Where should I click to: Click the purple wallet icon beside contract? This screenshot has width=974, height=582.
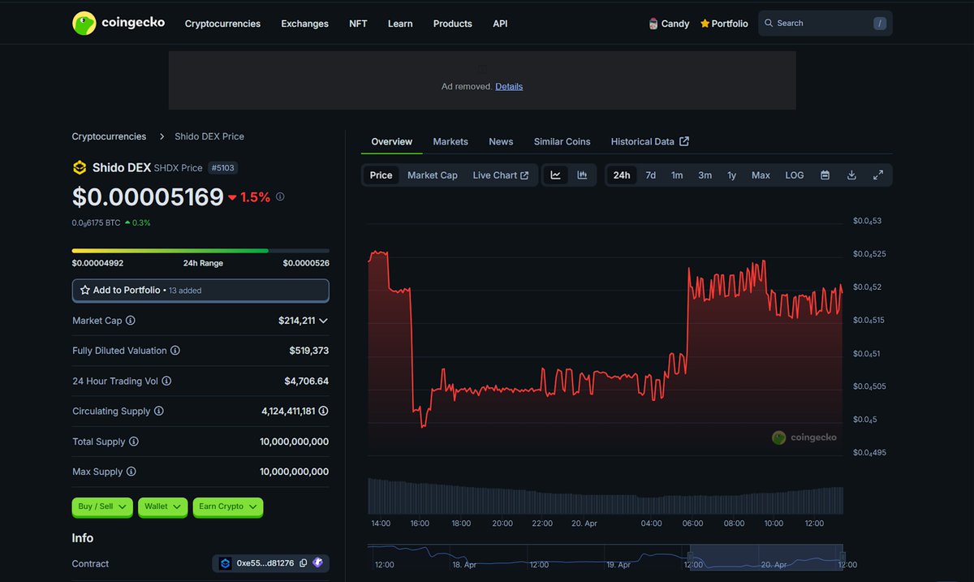(x=317, y=563)
